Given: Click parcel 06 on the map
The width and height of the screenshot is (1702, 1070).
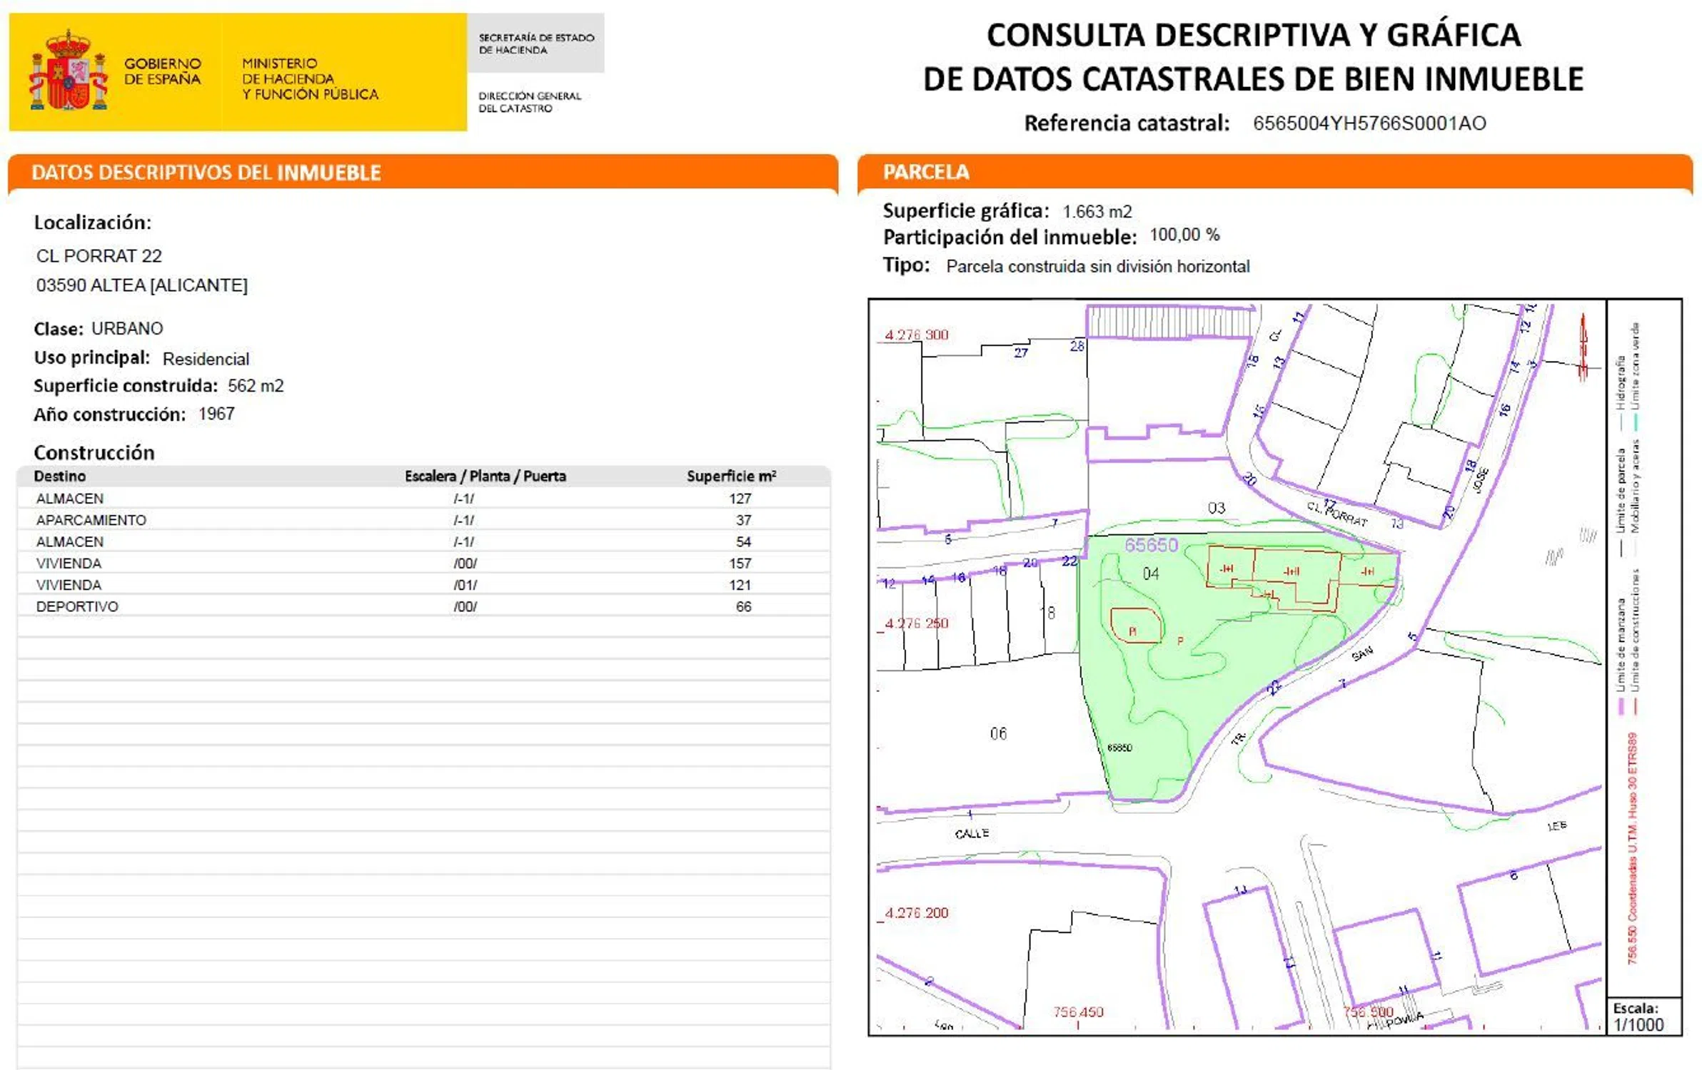Looking at the screenshot, I should [x=998, y=733].
